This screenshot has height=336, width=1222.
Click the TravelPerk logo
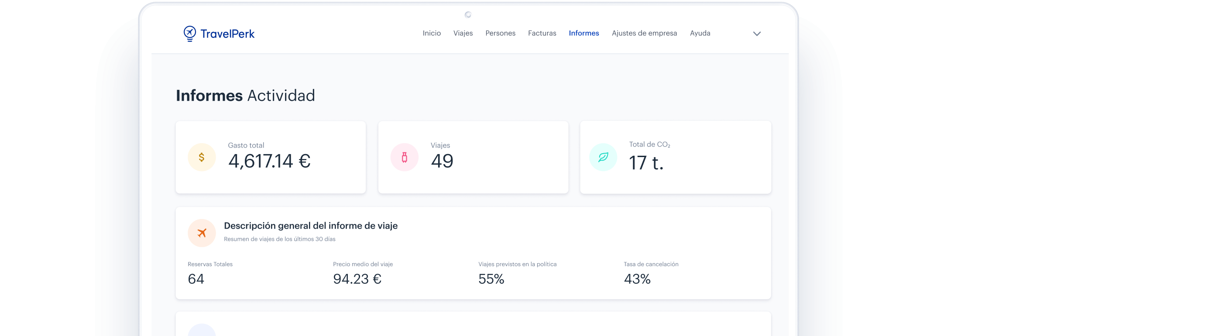219,34
